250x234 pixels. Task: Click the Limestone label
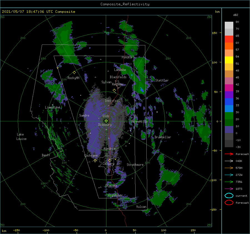tap(52, 107)
